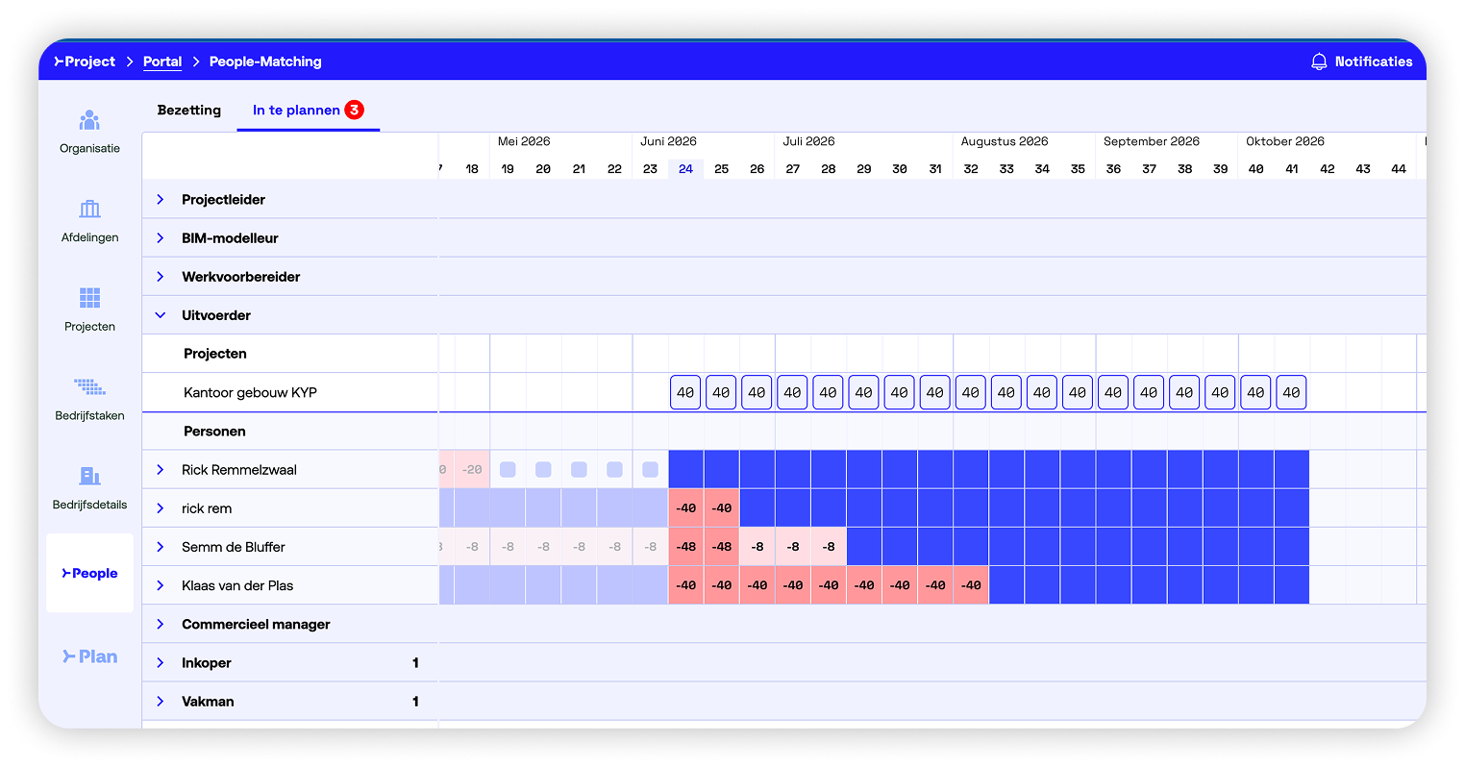This screenshot has width=1465, height=767.
Task: Click the red badge showing 3
Action: (355, 110)
